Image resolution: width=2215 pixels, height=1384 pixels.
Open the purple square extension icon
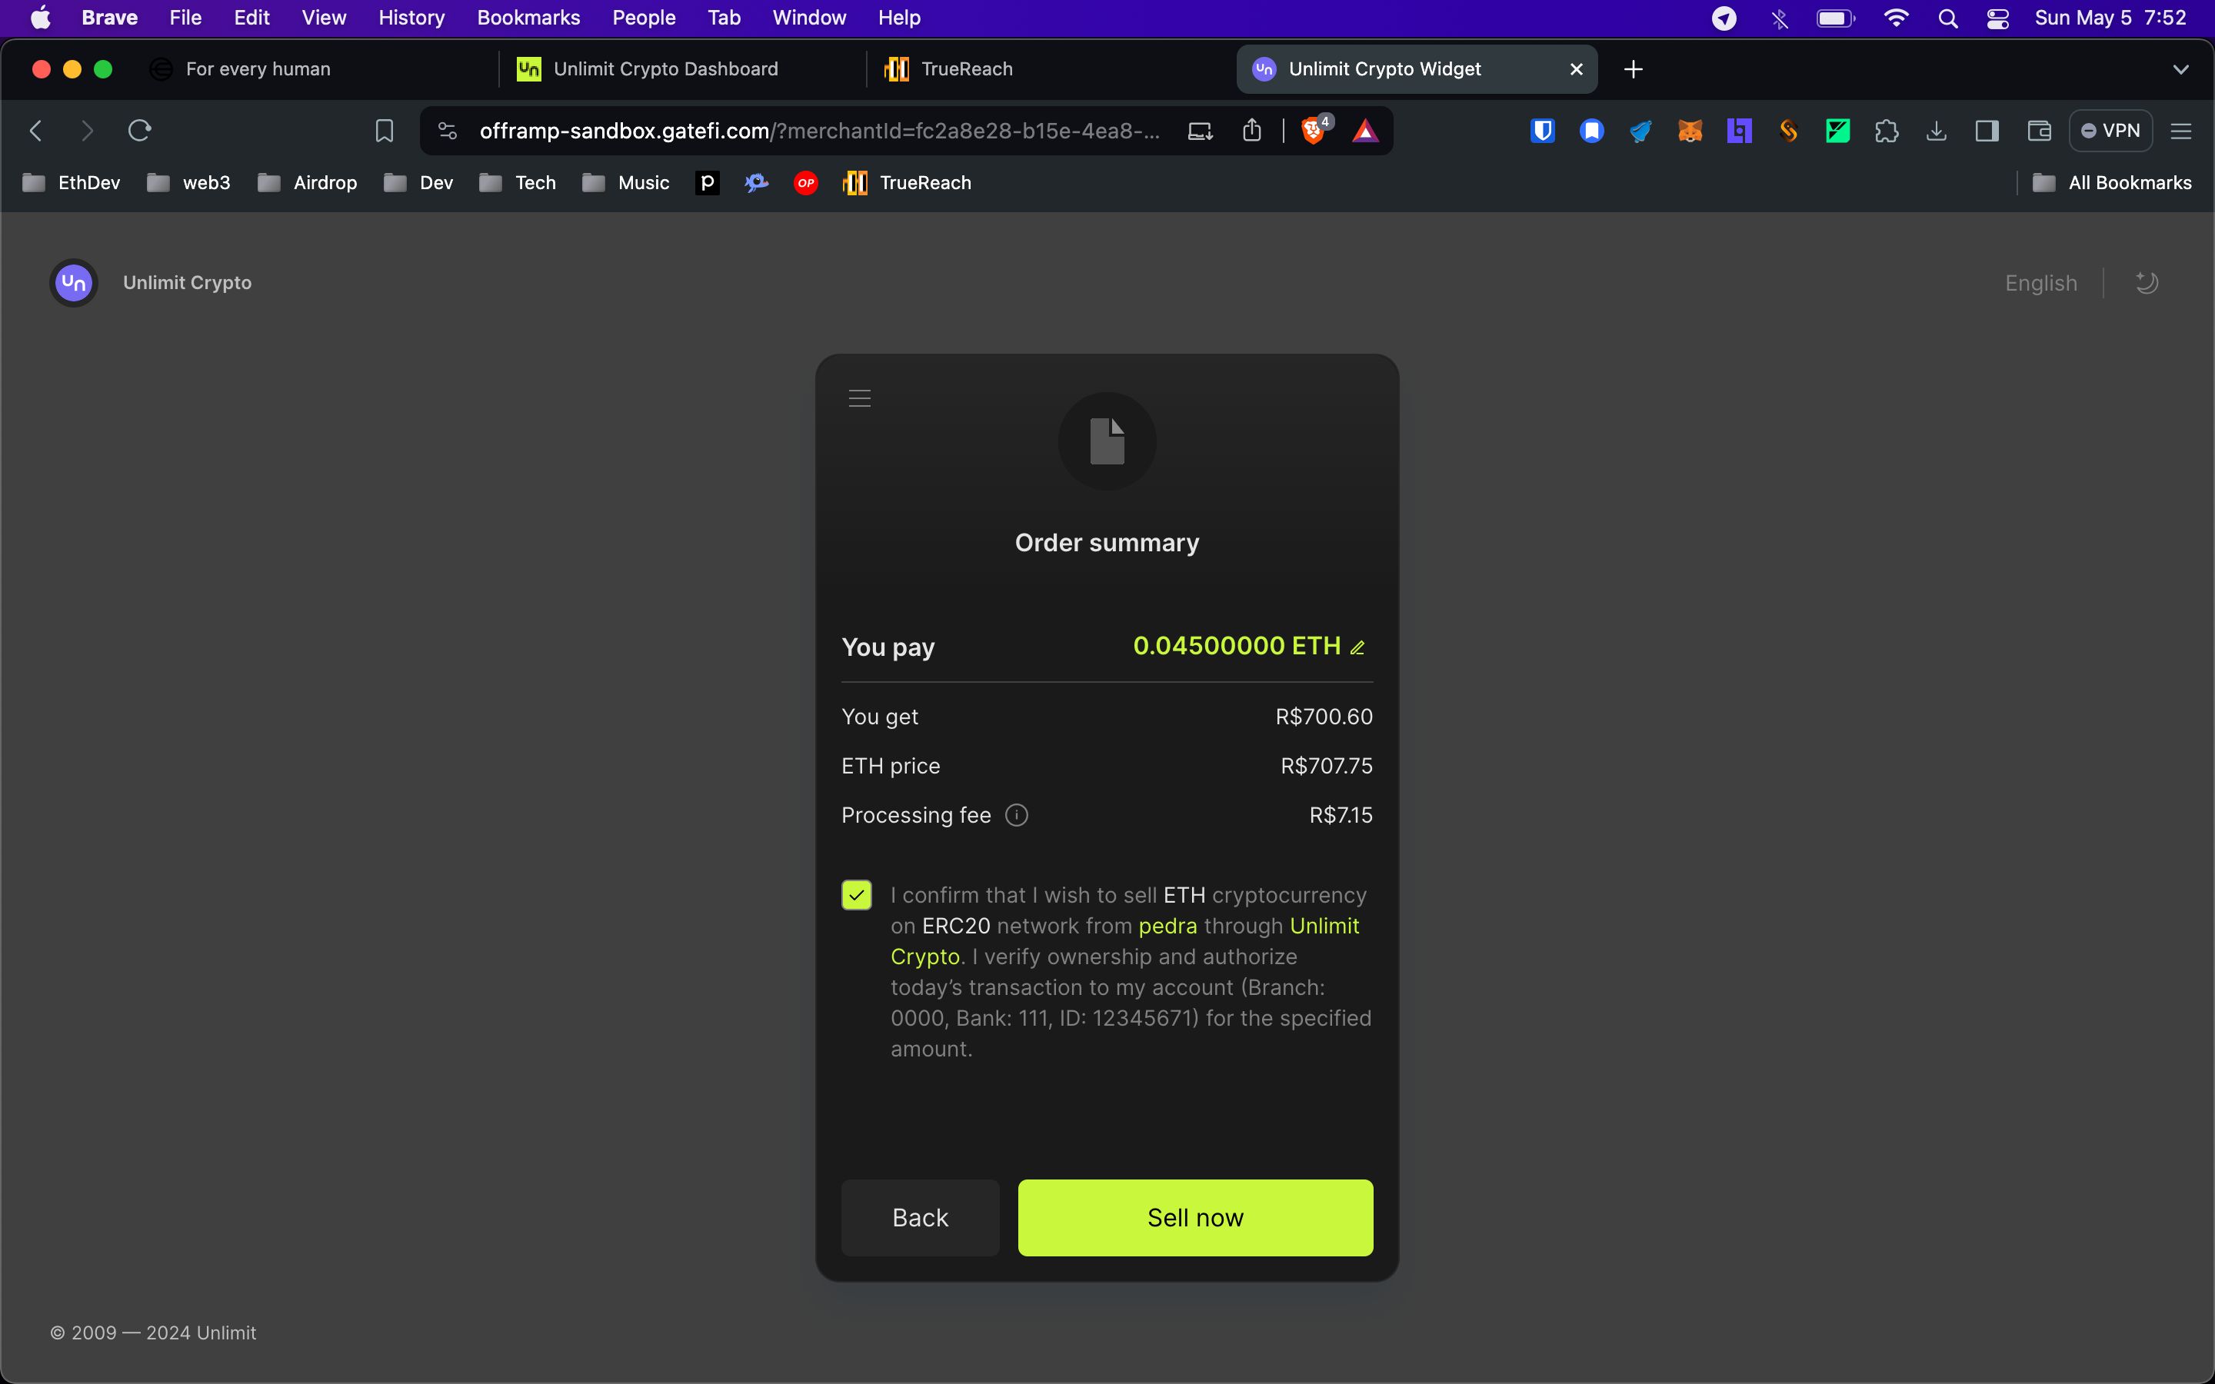pyautogui.click(x=1739, y=131)
